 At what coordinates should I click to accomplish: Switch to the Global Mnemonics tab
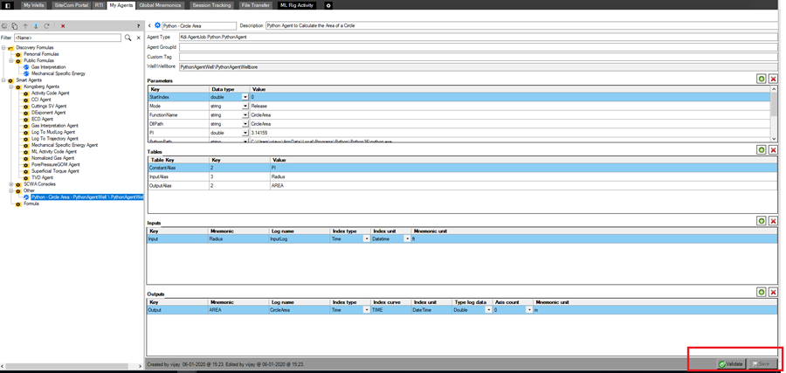[x=161, y=5]
